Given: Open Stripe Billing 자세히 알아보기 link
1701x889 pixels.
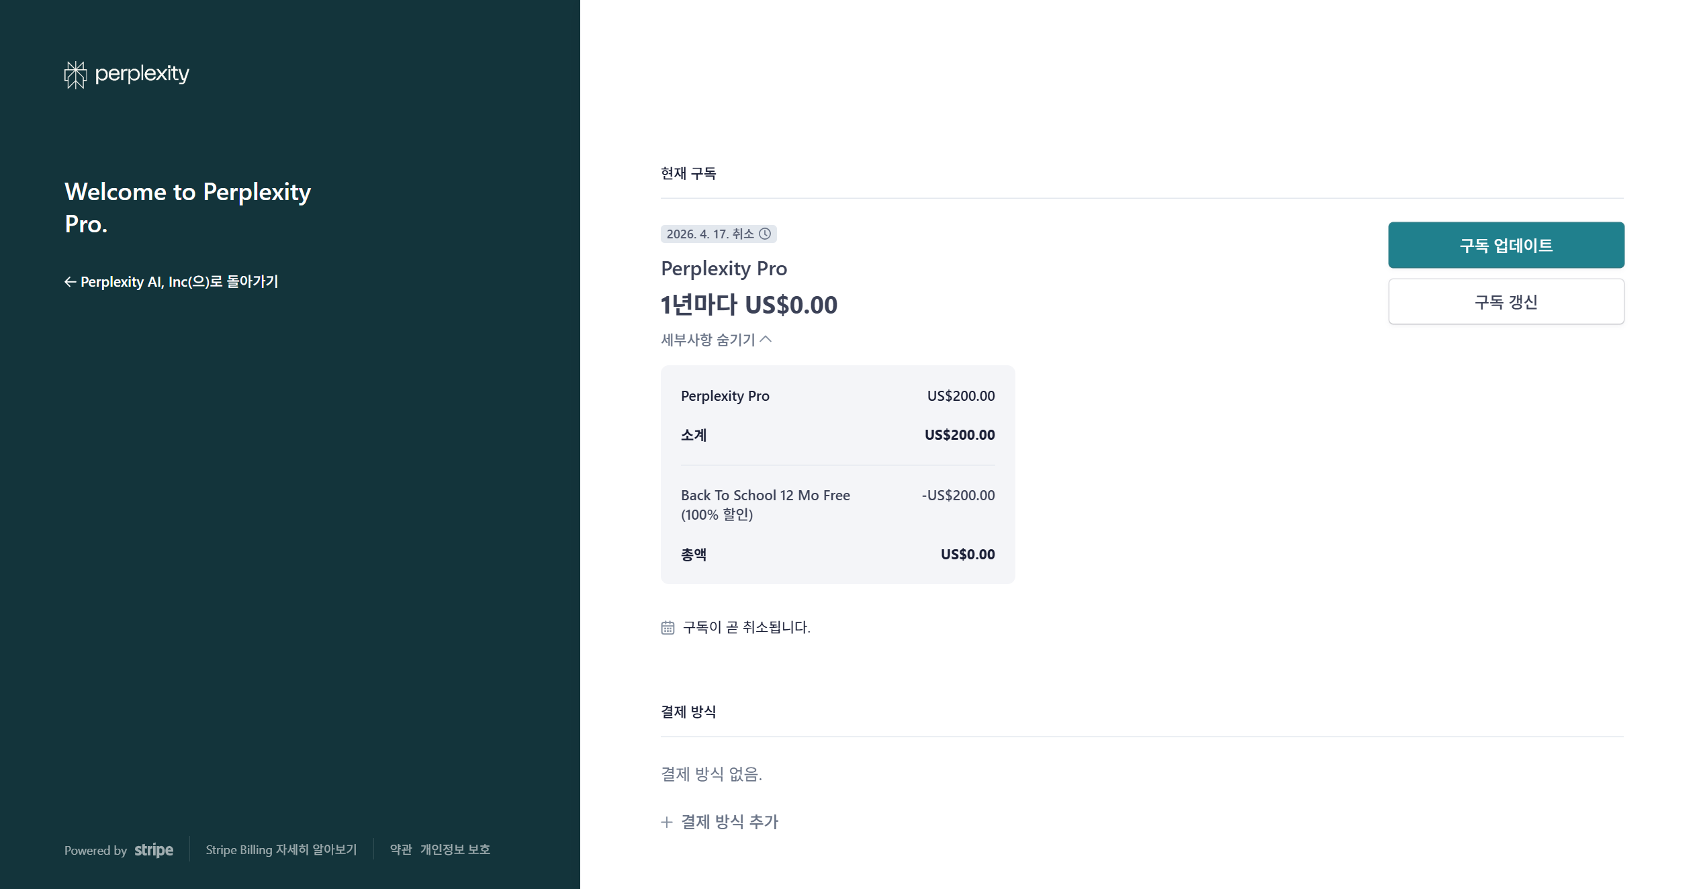Looking at the screenshot, I should click(x=281, y=850).
